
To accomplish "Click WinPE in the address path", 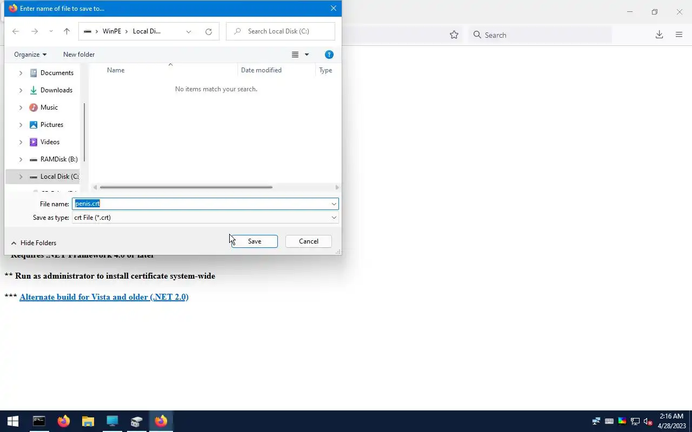I will [112, 31].
